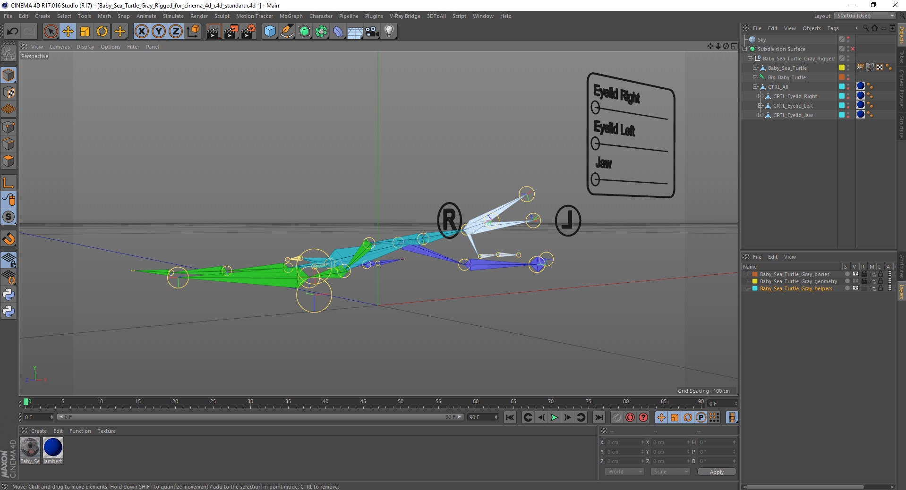Toggle X axis lock

click(x=141, y=32)
